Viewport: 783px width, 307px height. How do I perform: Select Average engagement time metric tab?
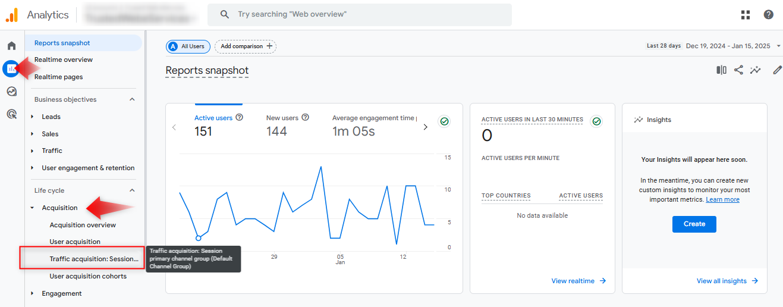pos(375,125)
